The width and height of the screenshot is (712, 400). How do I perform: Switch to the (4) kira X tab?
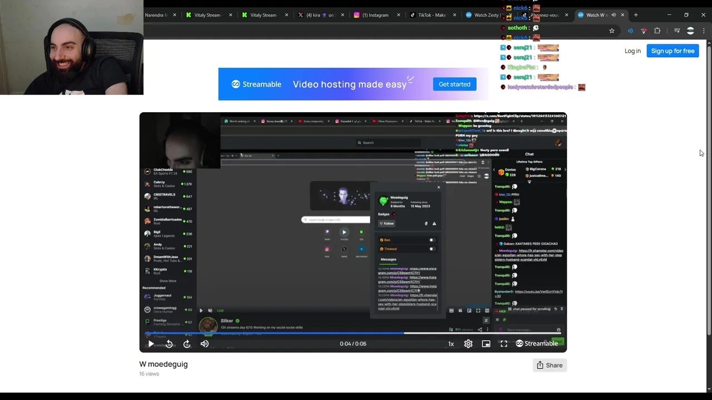click(x=320, y=15)
